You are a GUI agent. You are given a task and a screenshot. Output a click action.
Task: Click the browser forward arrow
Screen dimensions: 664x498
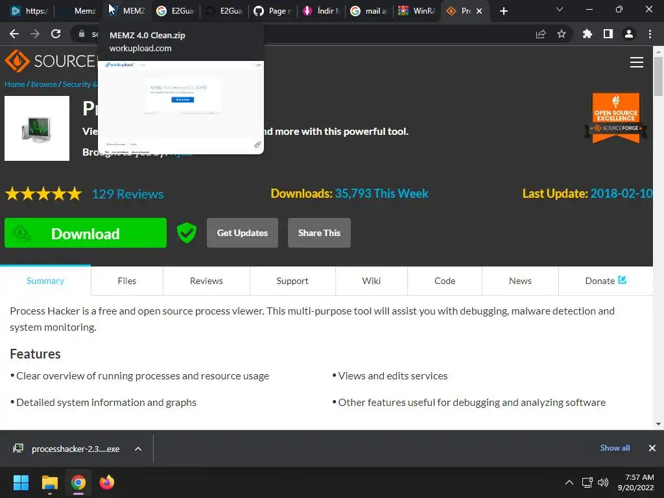35,34
